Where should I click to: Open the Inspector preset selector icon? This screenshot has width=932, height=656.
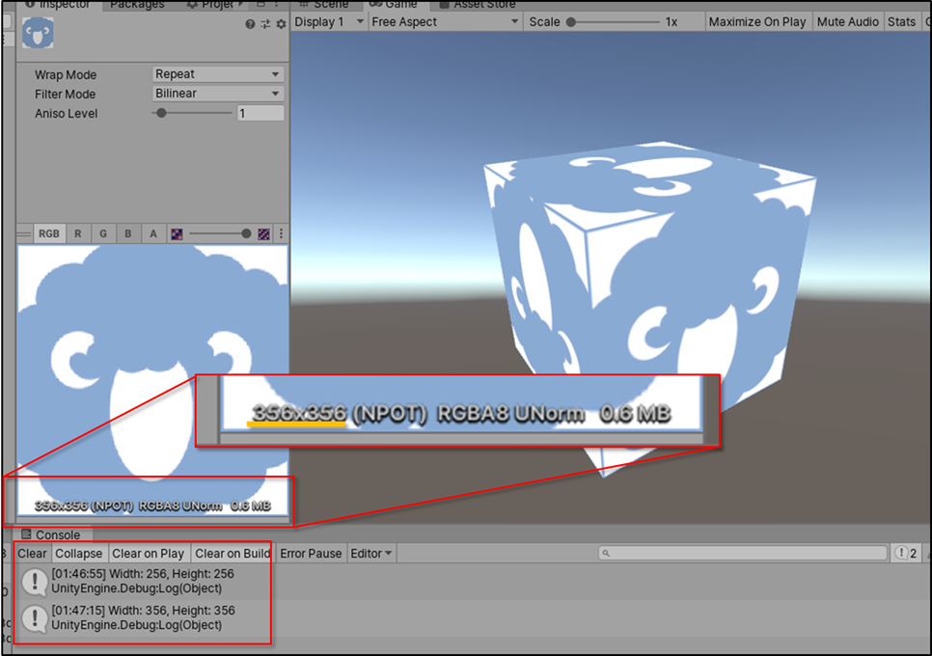pos(265,24)
